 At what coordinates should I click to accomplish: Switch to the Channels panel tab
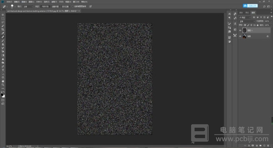click(241, 13)
